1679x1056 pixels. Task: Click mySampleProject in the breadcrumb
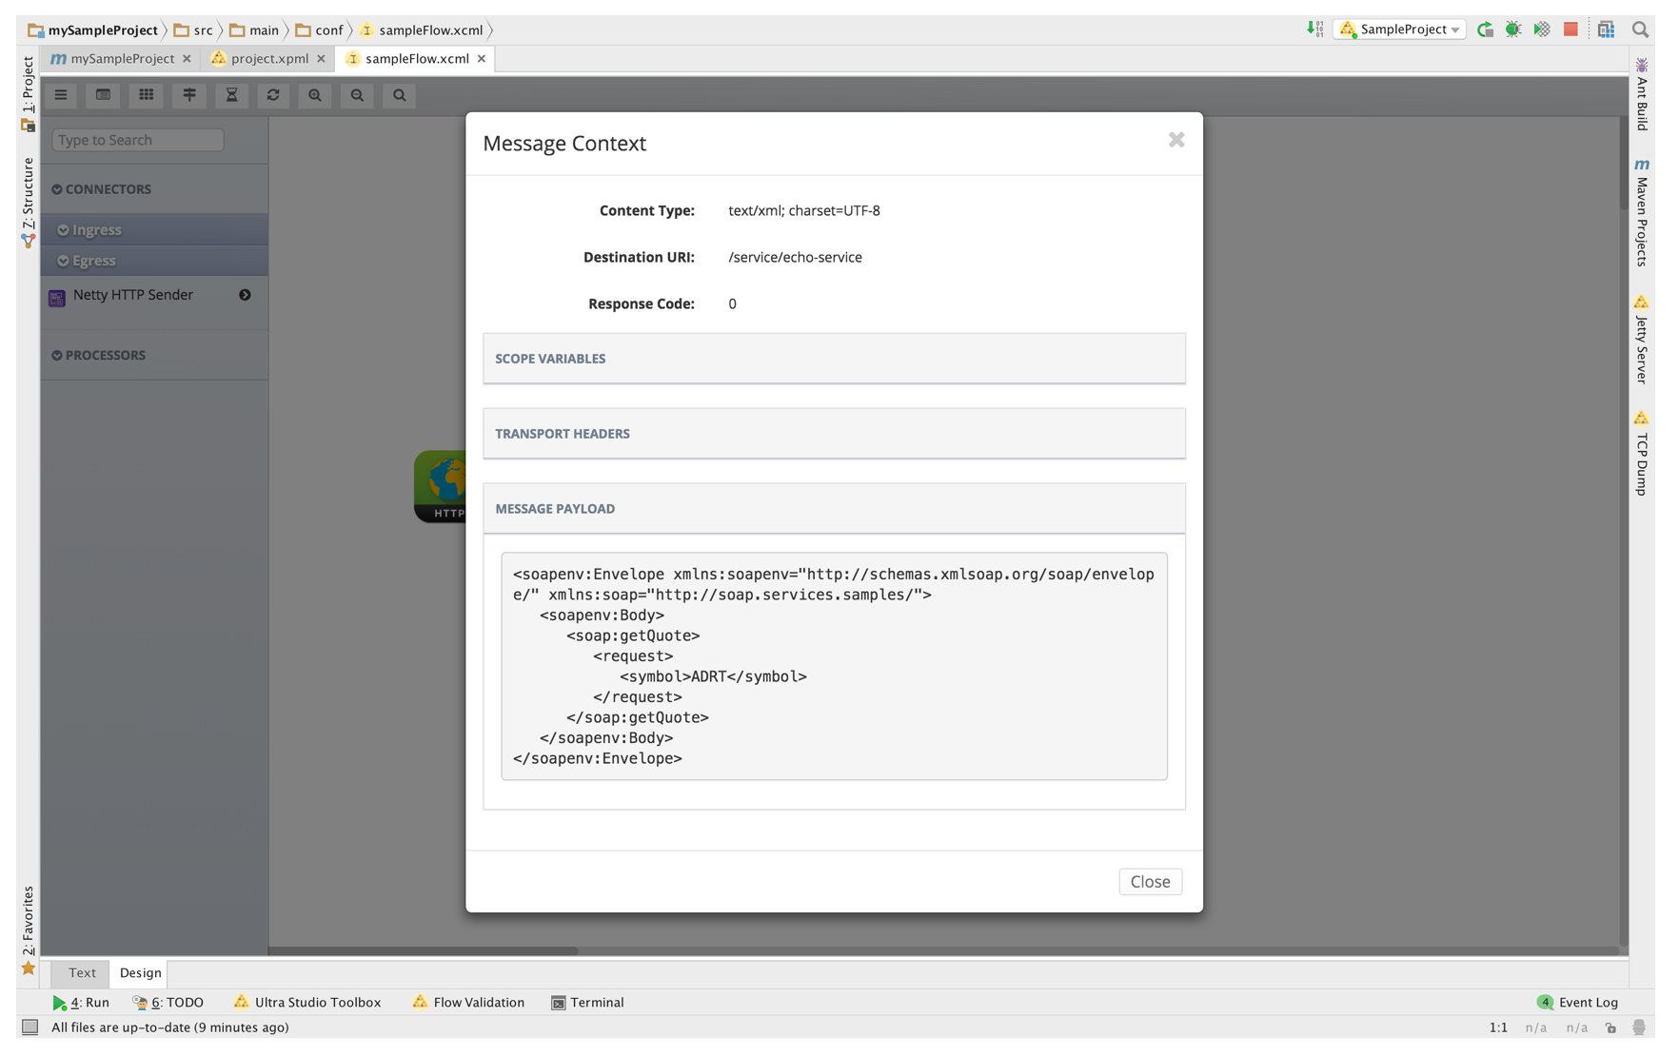point(93,30)
